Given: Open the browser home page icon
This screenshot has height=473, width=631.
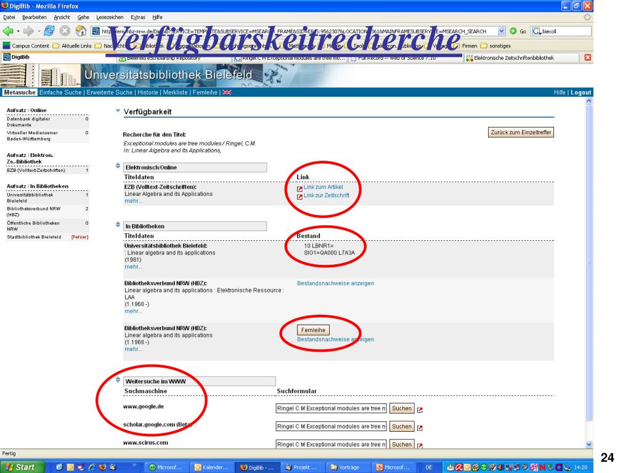Looking at the screenshot, I should coord(81,31).
